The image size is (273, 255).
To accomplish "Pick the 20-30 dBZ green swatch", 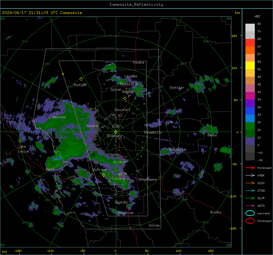I will pyautogui.click(x=250, y=126).
